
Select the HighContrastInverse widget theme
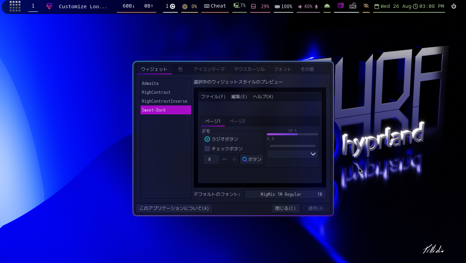[x=166, y=101]
